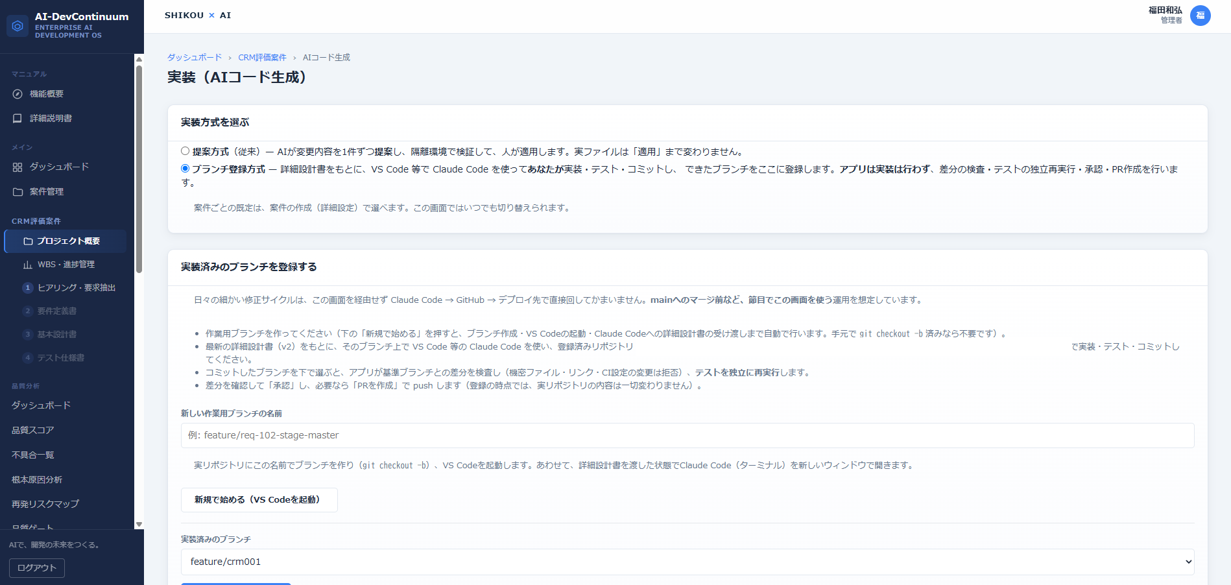Open 詳細説明書 book icon in sidebar
The height and width of the screenshot is (585, 1231).
[x=18, y=119]
